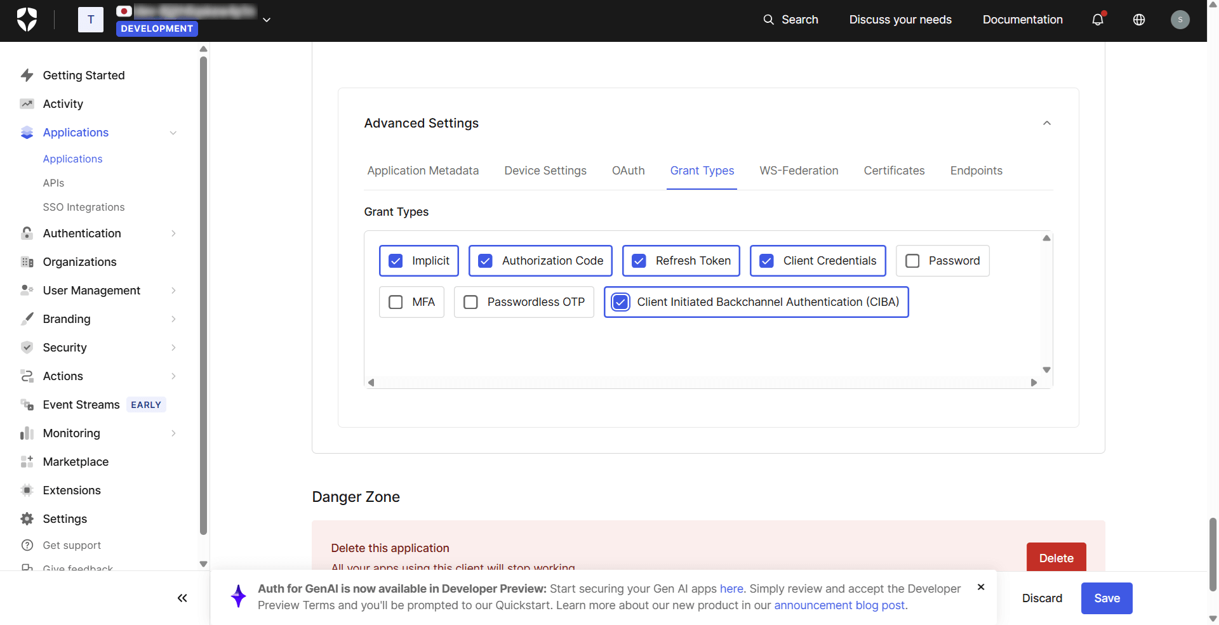The height and width of the screenshot is (625, 1219).
Task: Uncheck the Implicit grant type
Action: pyautogui.click(x=396, y=261)
